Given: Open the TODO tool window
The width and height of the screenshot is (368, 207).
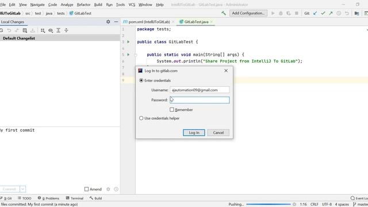Looking at the screenshot, I should tap(24, 198).
